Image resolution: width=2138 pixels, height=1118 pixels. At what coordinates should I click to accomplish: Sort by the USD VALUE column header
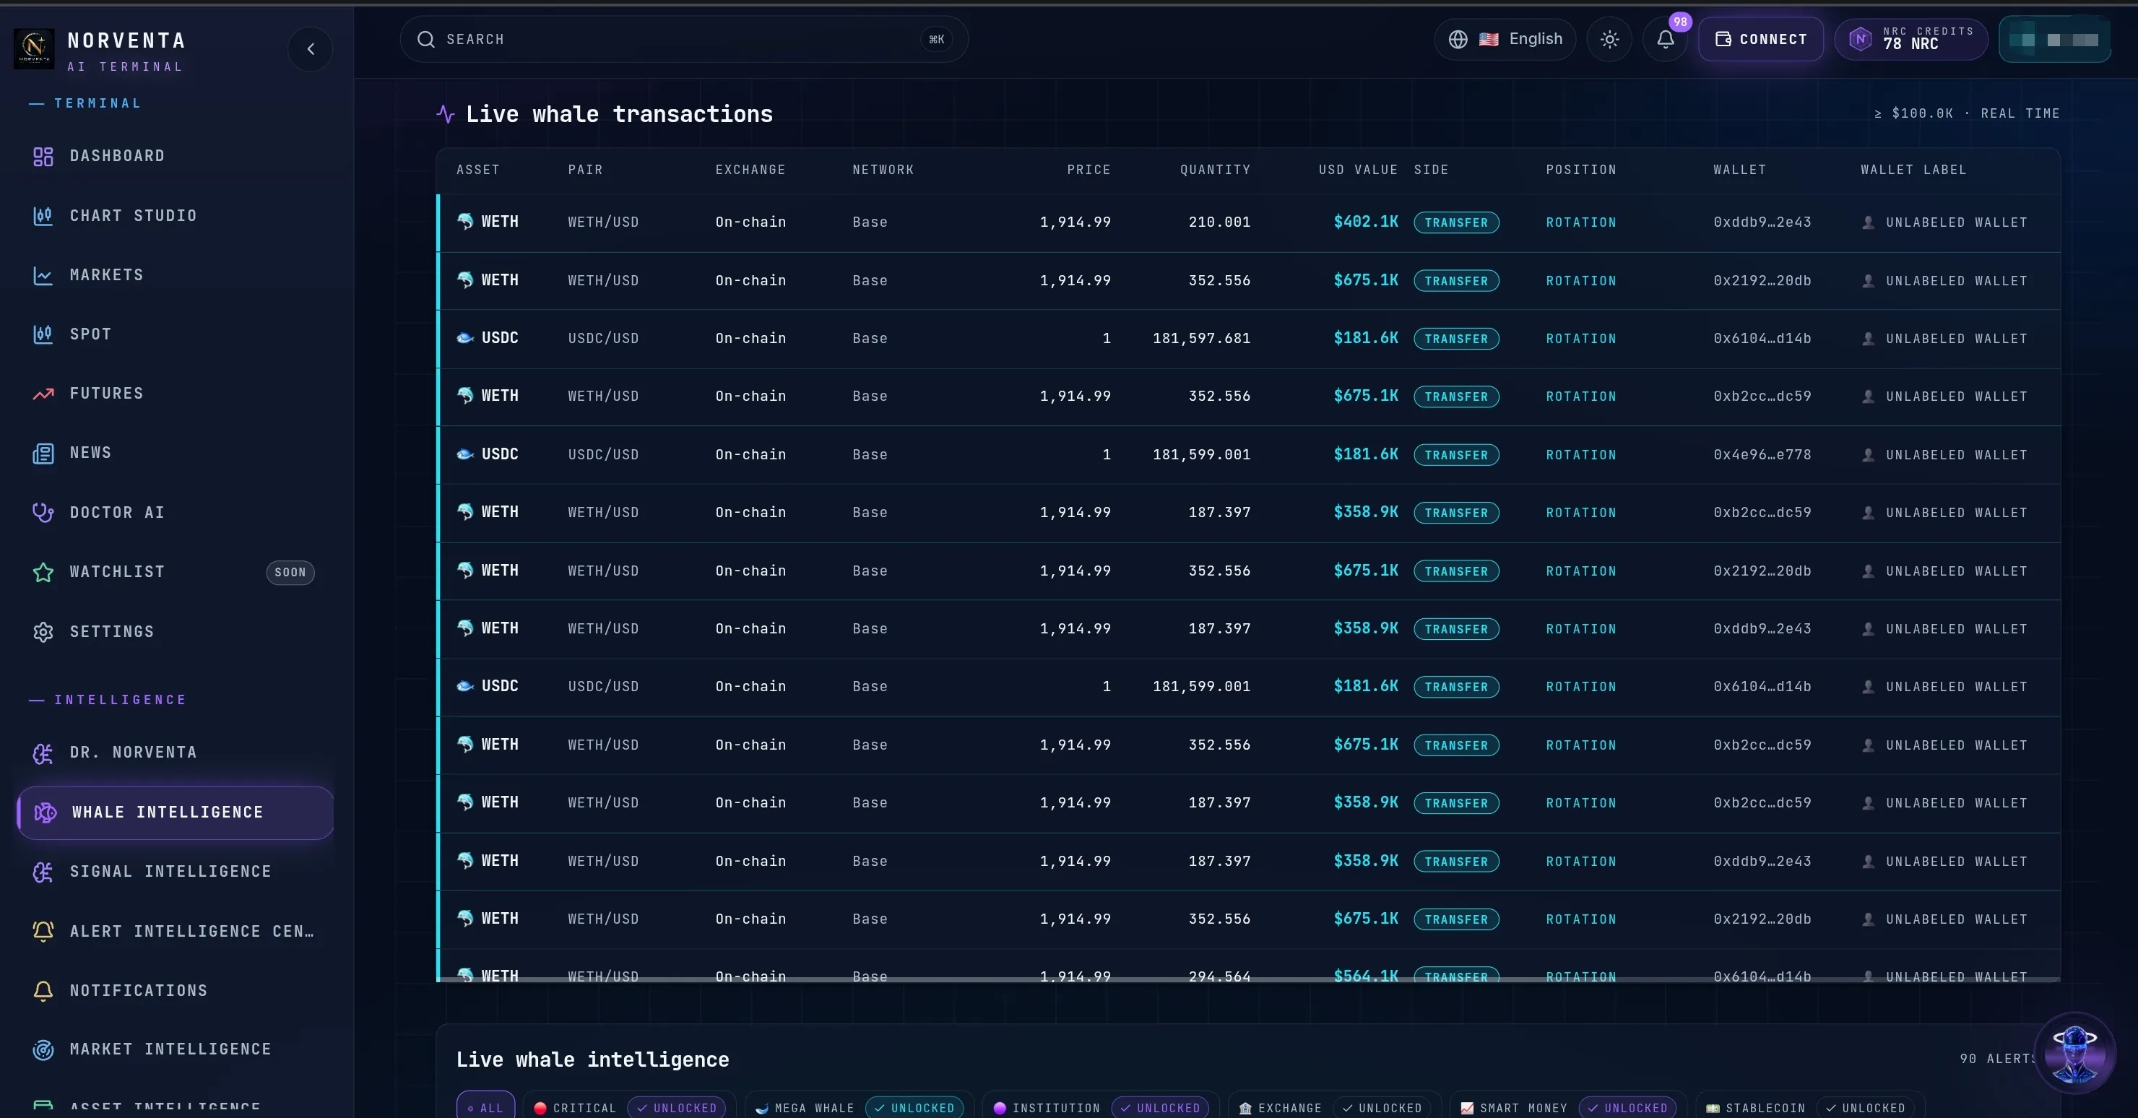tap(1358, 170)
